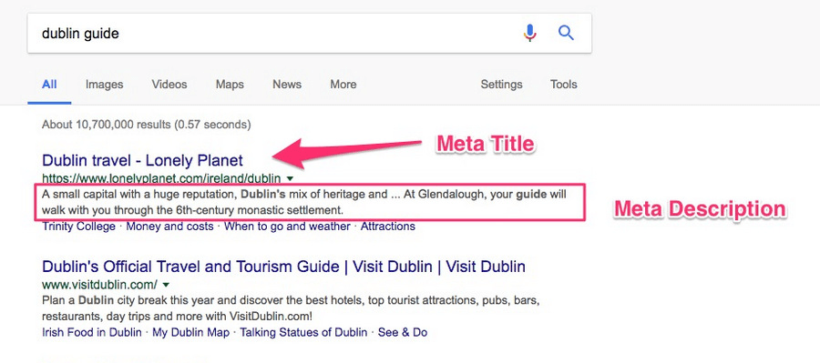Open the search Tools menu
Screen dimensions: 820x363
(564, 84)
